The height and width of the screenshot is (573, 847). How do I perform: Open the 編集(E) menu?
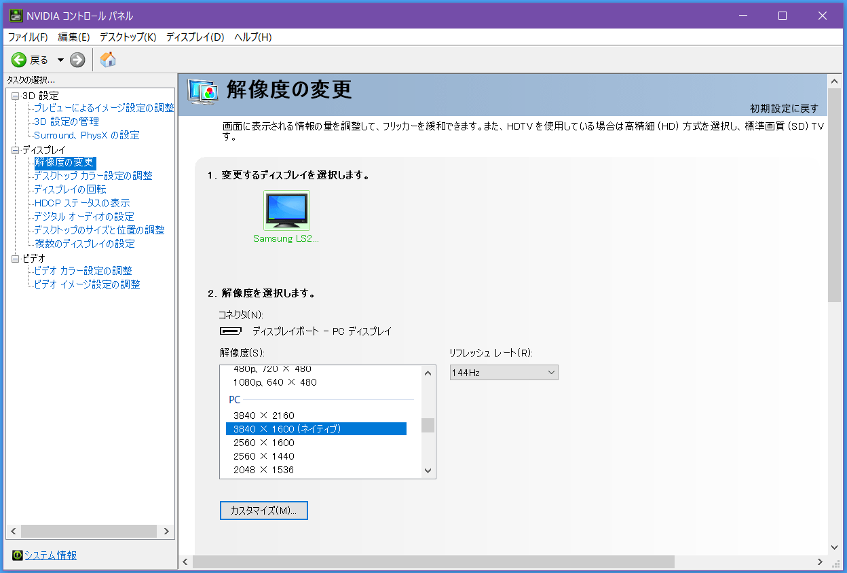(74, 37)
